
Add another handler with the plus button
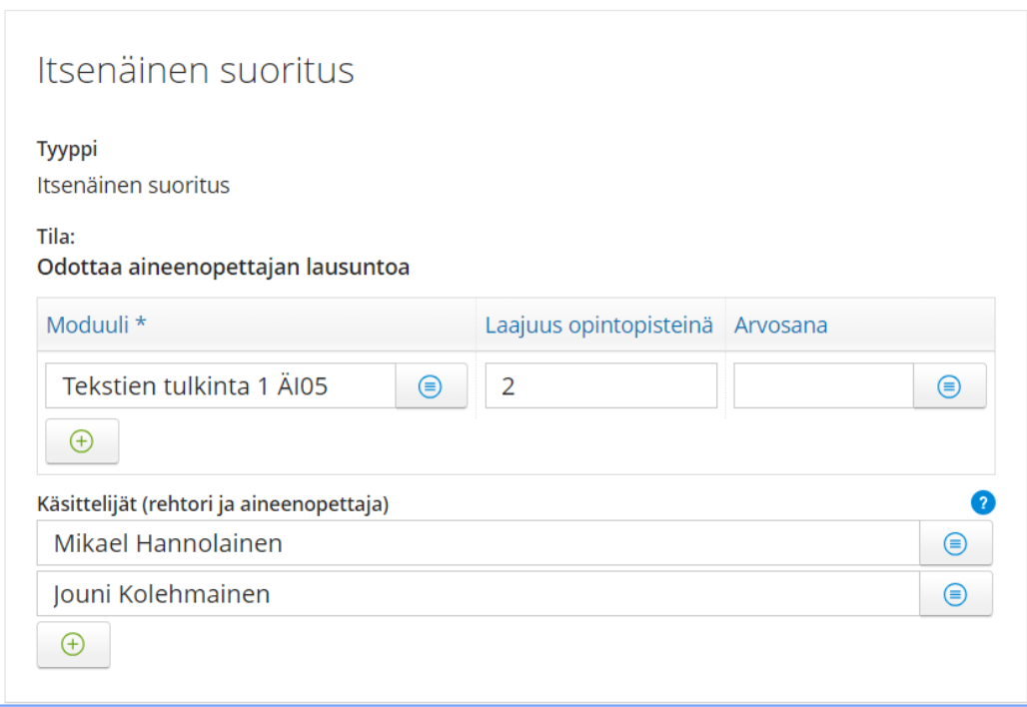pyautogui.click(x=73, y=645)
